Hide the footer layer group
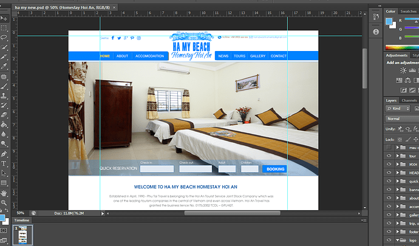The width and height of the screenshot is (419, 246). 389,231
